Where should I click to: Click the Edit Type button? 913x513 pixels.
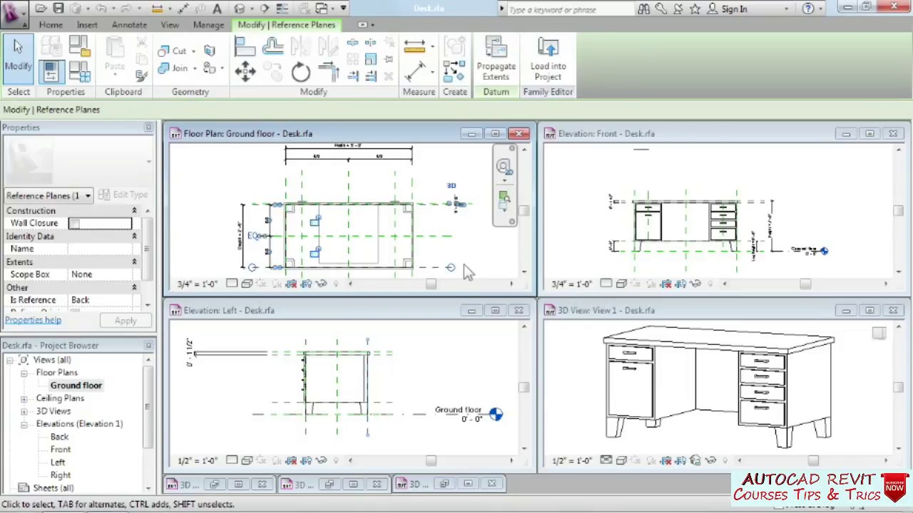[123, 195]
